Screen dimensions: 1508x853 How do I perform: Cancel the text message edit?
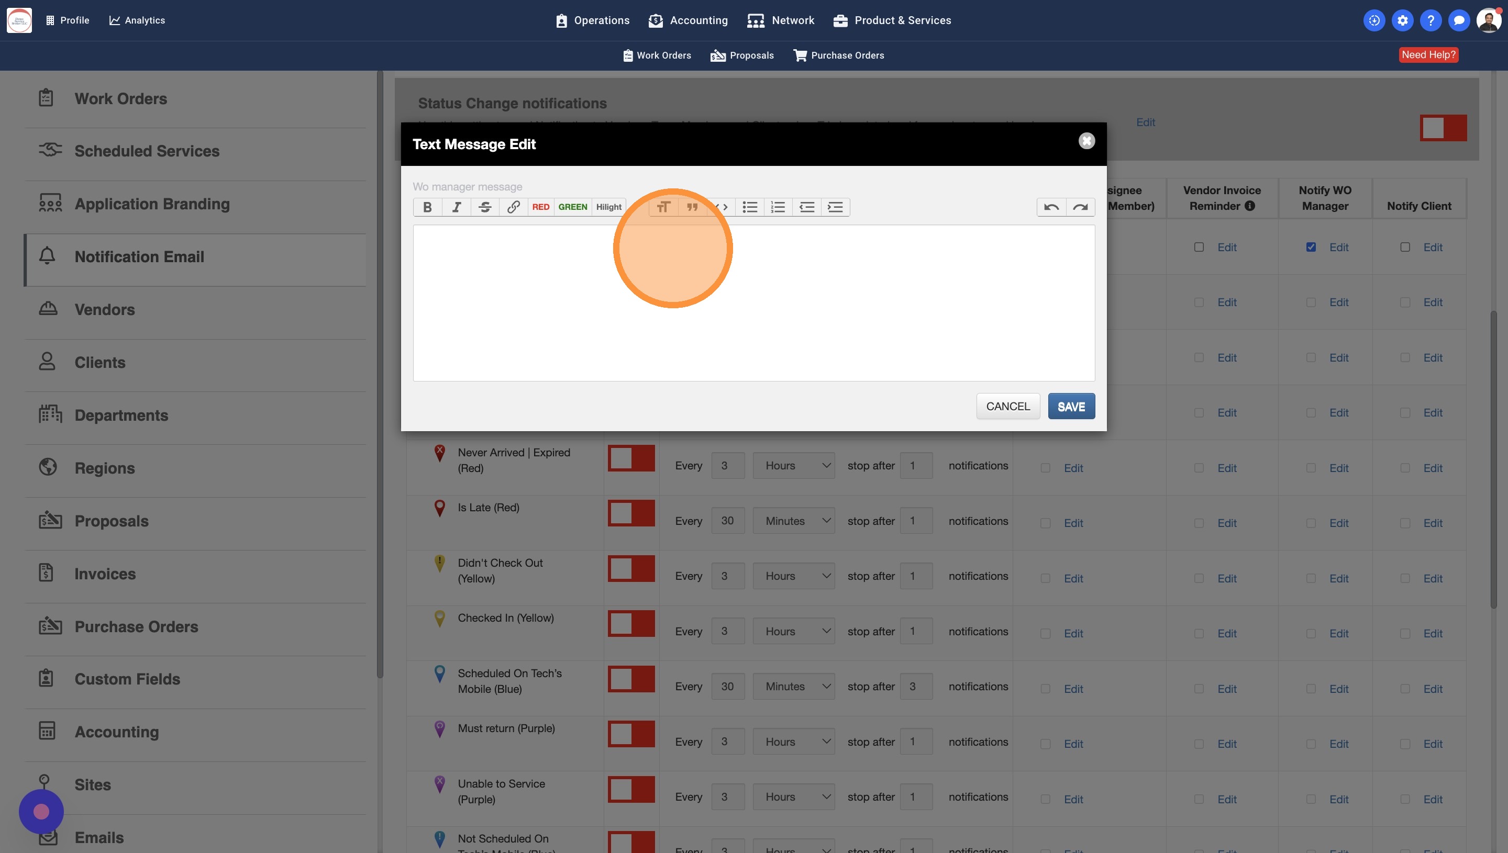pyautogui.click(x=1007, y=407)
